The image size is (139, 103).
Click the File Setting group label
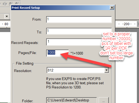tap(25, 64)
